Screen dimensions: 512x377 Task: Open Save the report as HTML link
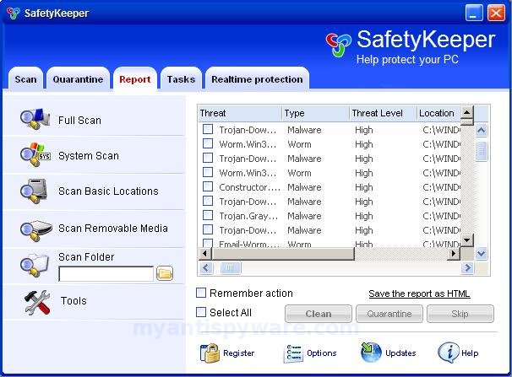tap(419, 294)
